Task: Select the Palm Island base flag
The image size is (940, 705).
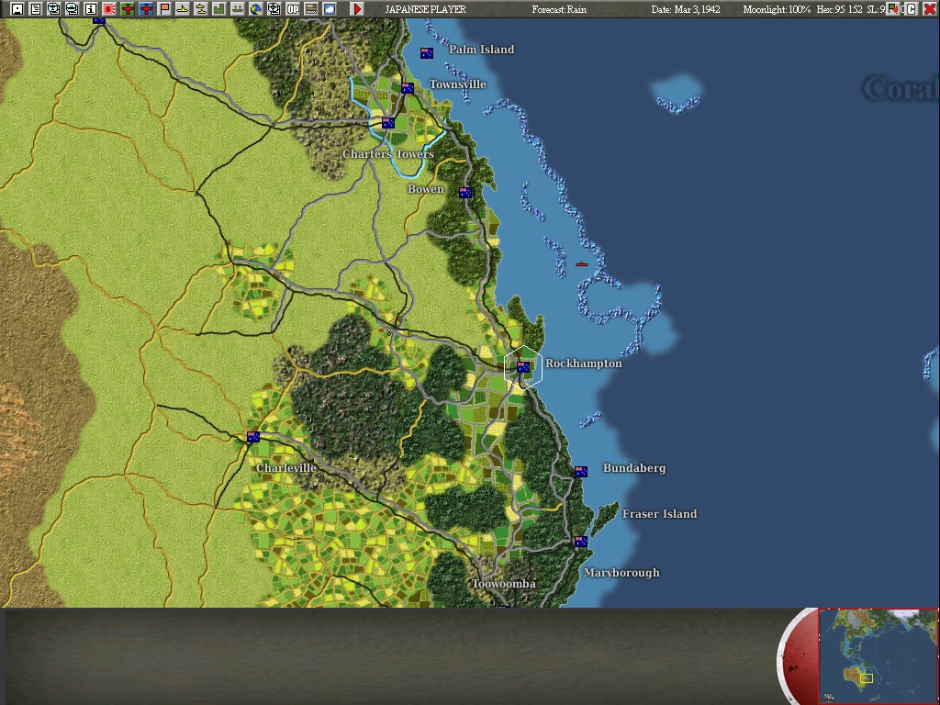Action: click(427, 53)
